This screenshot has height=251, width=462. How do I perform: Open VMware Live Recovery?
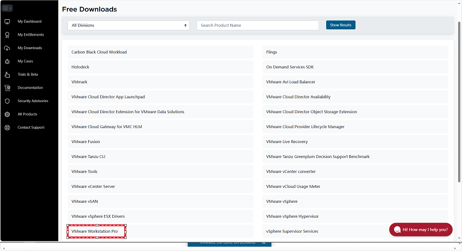coord(355,142)
